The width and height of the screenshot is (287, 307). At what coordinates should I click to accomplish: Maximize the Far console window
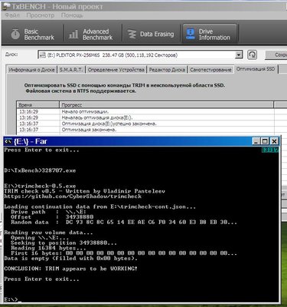[266, 141]
